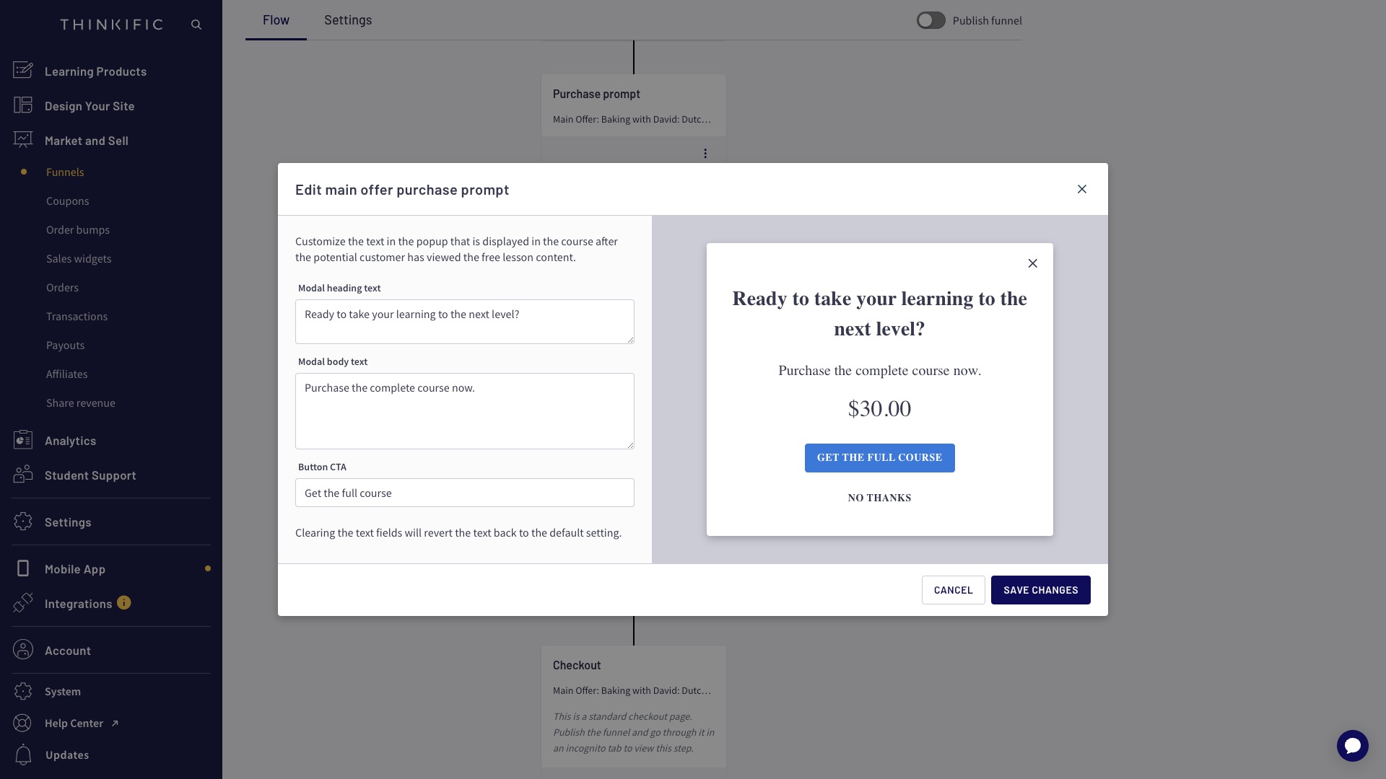This screenshot has width=1386, height=779.
Task: Select the Mobile App phone icon
Action: (22, 568)
